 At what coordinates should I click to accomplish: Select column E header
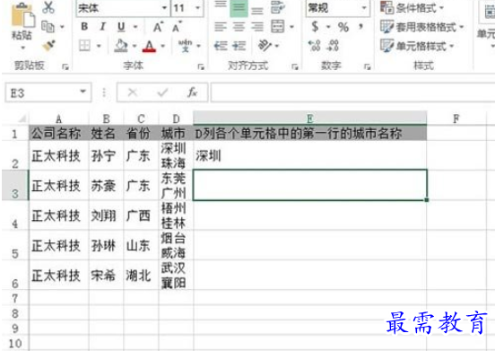tap(309, 118)
